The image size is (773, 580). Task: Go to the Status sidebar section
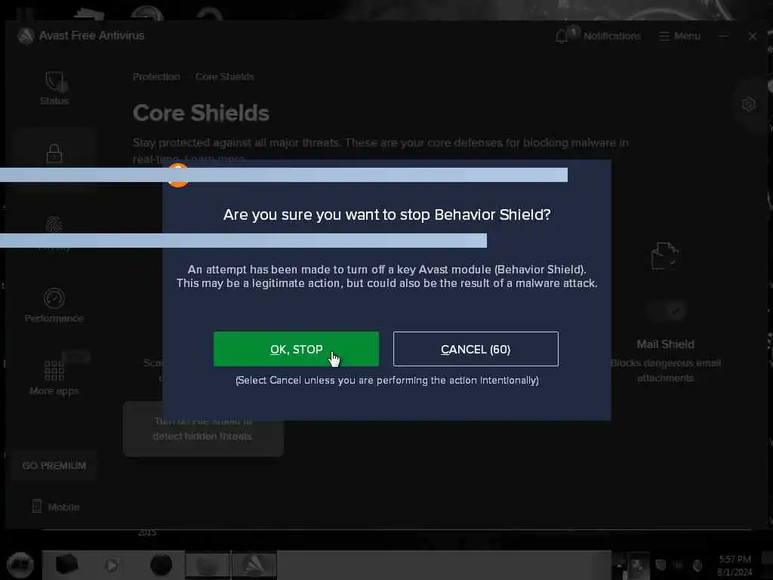[x=54, y=89]
